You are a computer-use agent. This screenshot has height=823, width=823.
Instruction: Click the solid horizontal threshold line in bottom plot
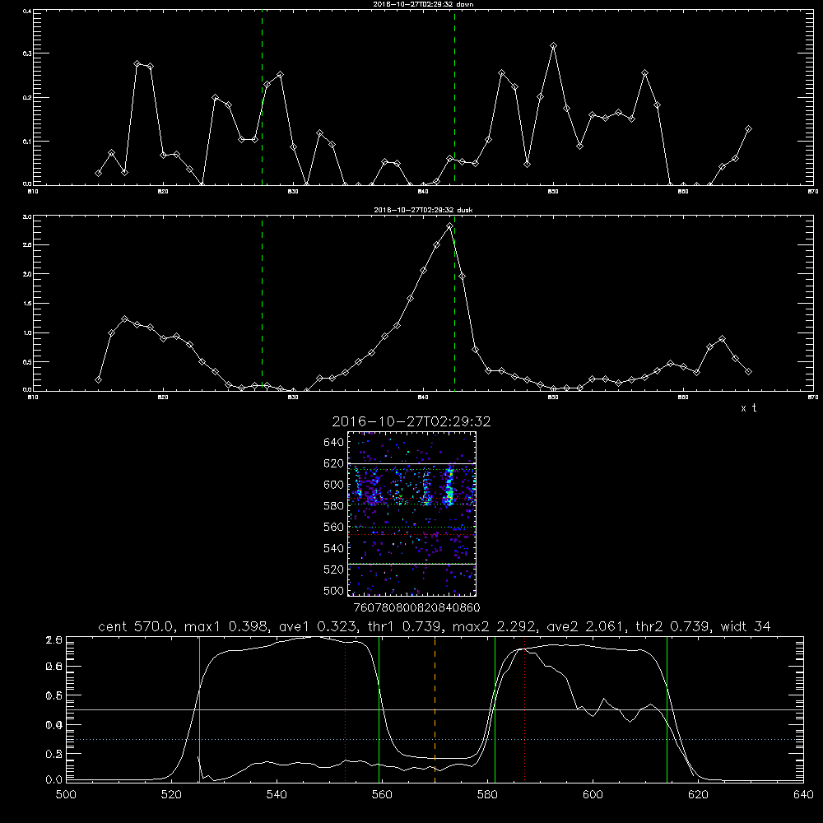pos(435,709)
